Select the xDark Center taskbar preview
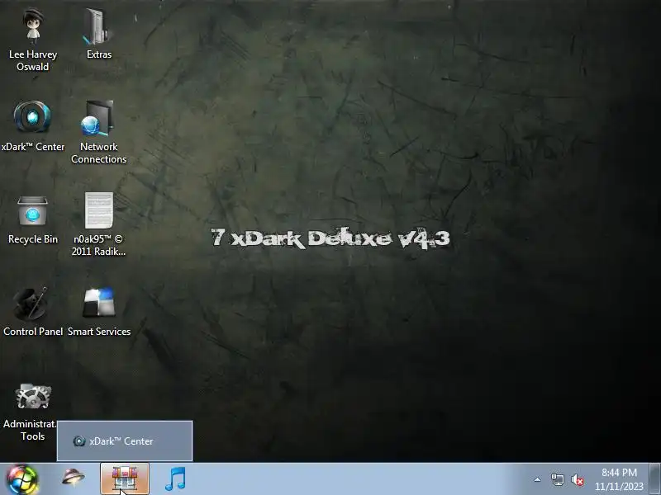661x495 pixels. click(x=125, y=441)
